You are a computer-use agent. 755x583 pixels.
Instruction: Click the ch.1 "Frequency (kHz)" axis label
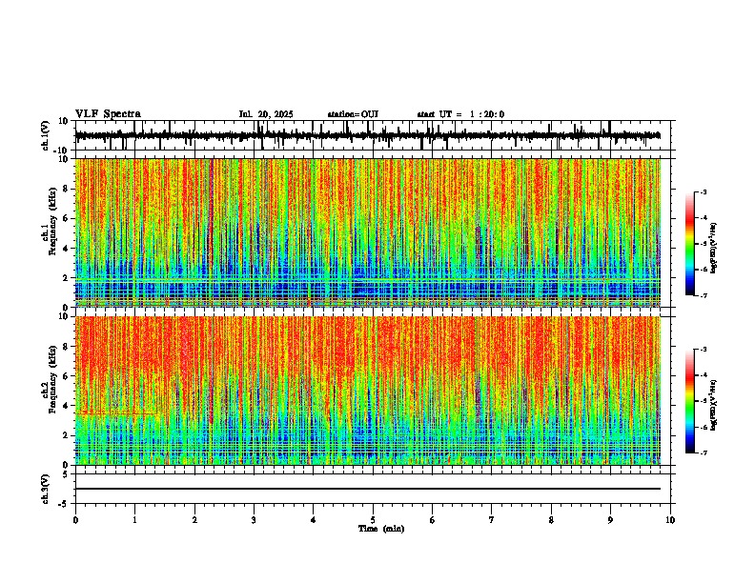[53, 221]
